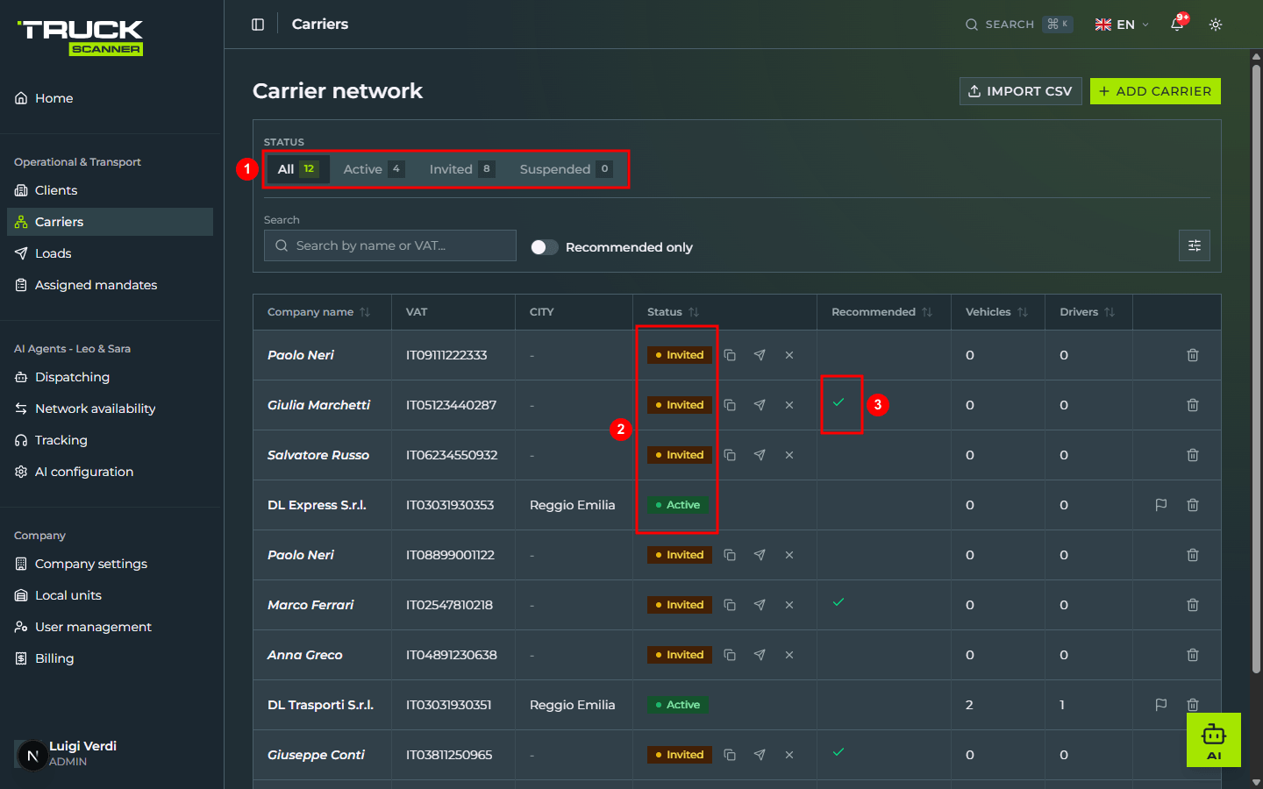The height and width of the screenshot is (789, 1263).
Task: Click the IMPORT CSV button
Action: [1021, 91]
